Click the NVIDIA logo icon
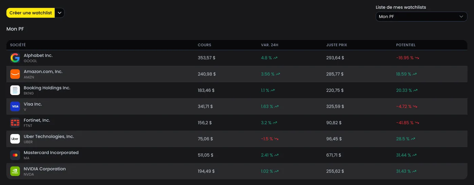This screenshot has height=185, width=474. point(15,171)
